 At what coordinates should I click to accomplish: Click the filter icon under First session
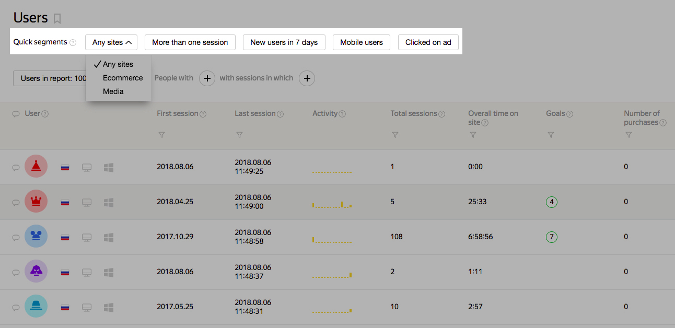click(x=161, y=135)
